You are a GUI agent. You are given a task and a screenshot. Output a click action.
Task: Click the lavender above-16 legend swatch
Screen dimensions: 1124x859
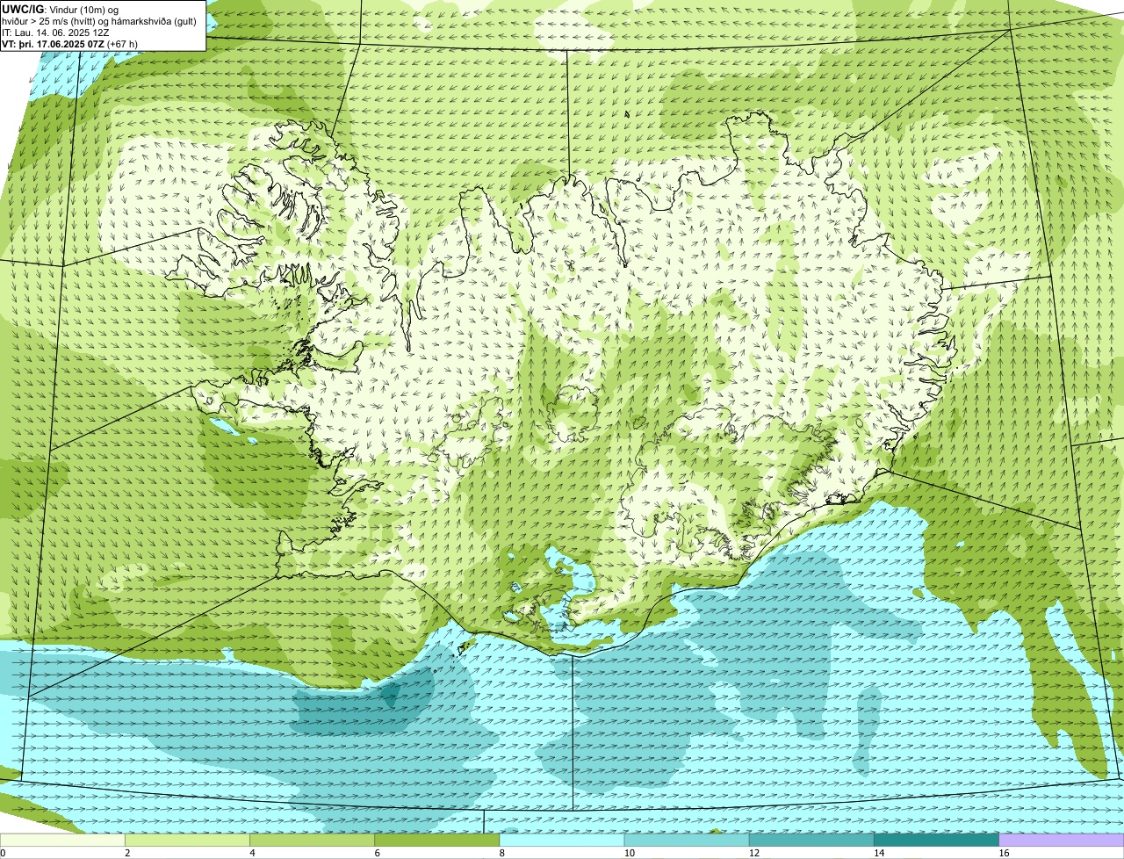click(x=1061, y=840)
